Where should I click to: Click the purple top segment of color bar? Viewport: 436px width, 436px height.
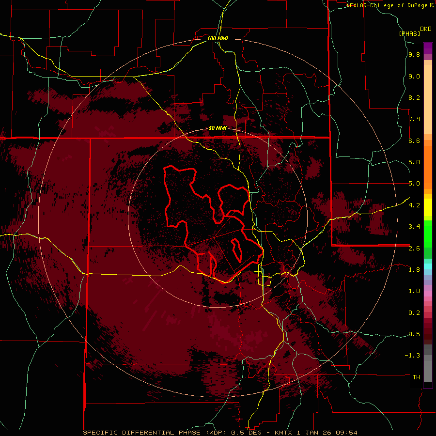428,48
